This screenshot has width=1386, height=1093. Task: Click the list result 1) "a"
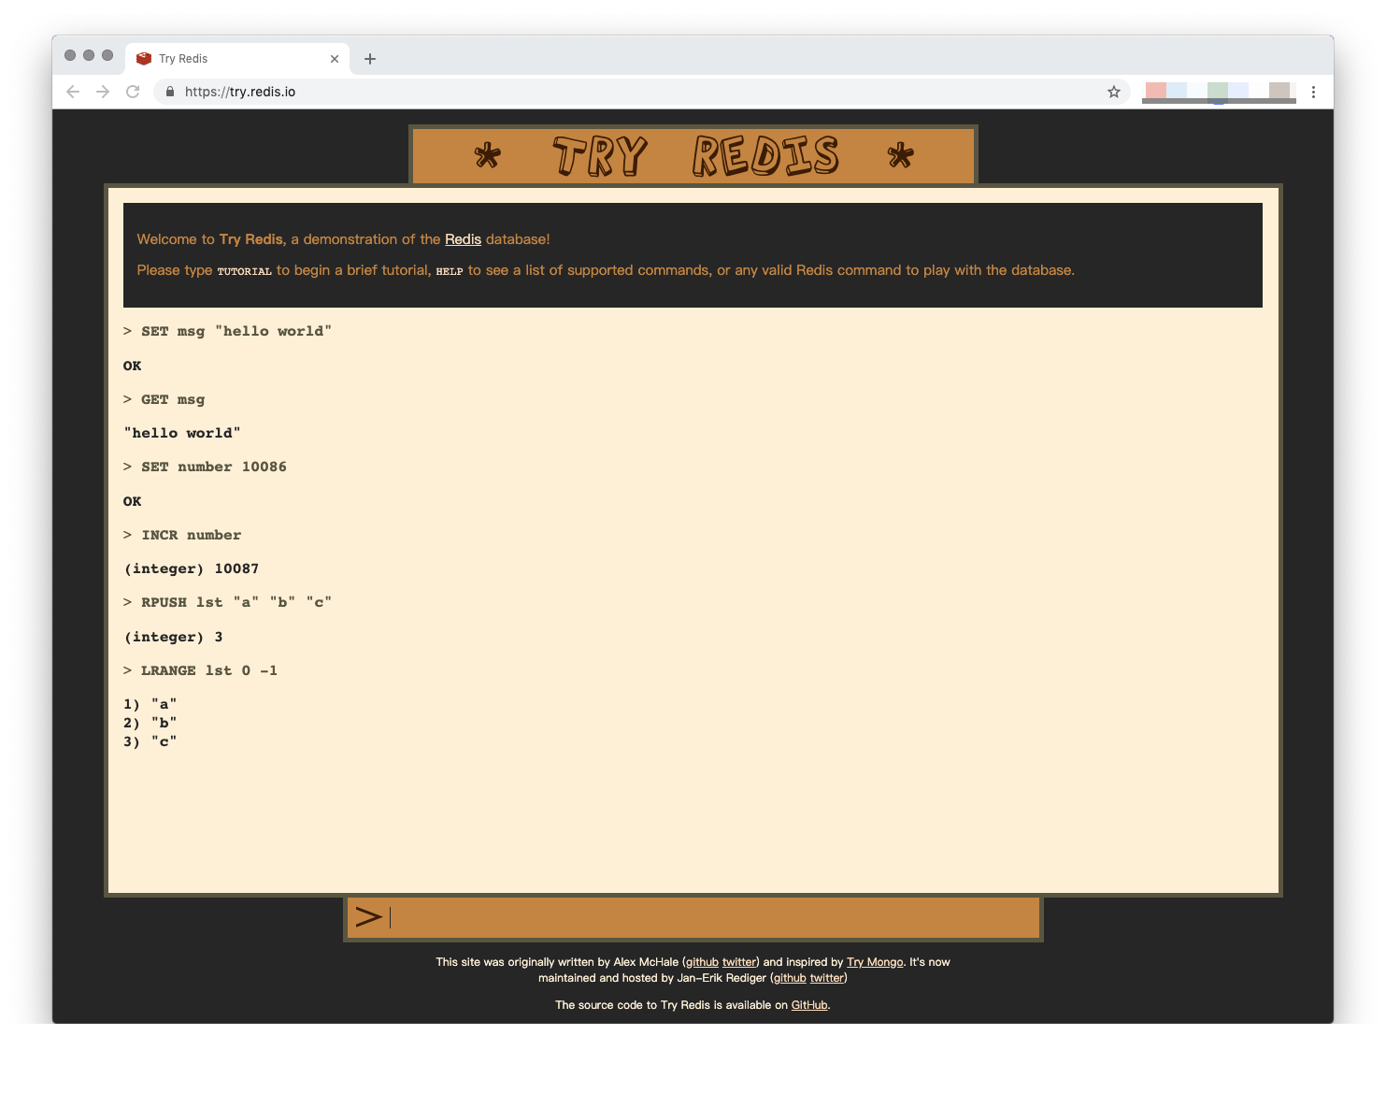pyautogui.click(x=150, y=704)
